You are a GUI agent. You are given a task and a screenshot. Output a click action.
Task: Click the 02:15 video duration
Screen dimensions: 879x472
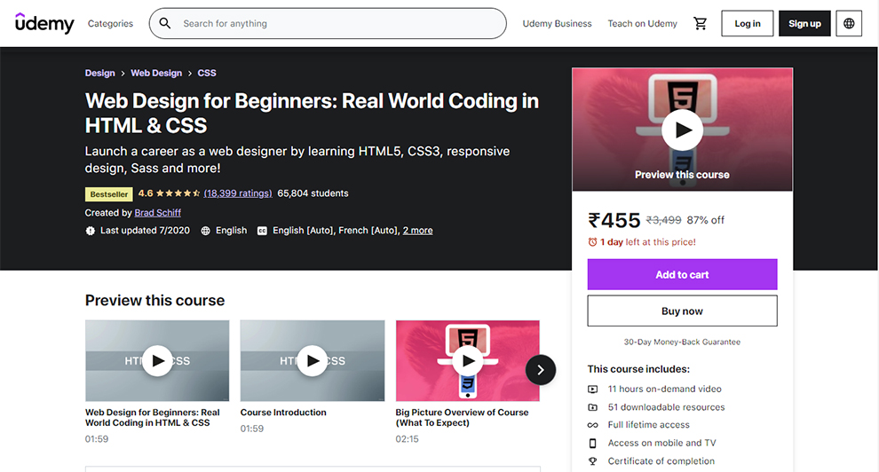pyautogui.click(x=407, y=439)
